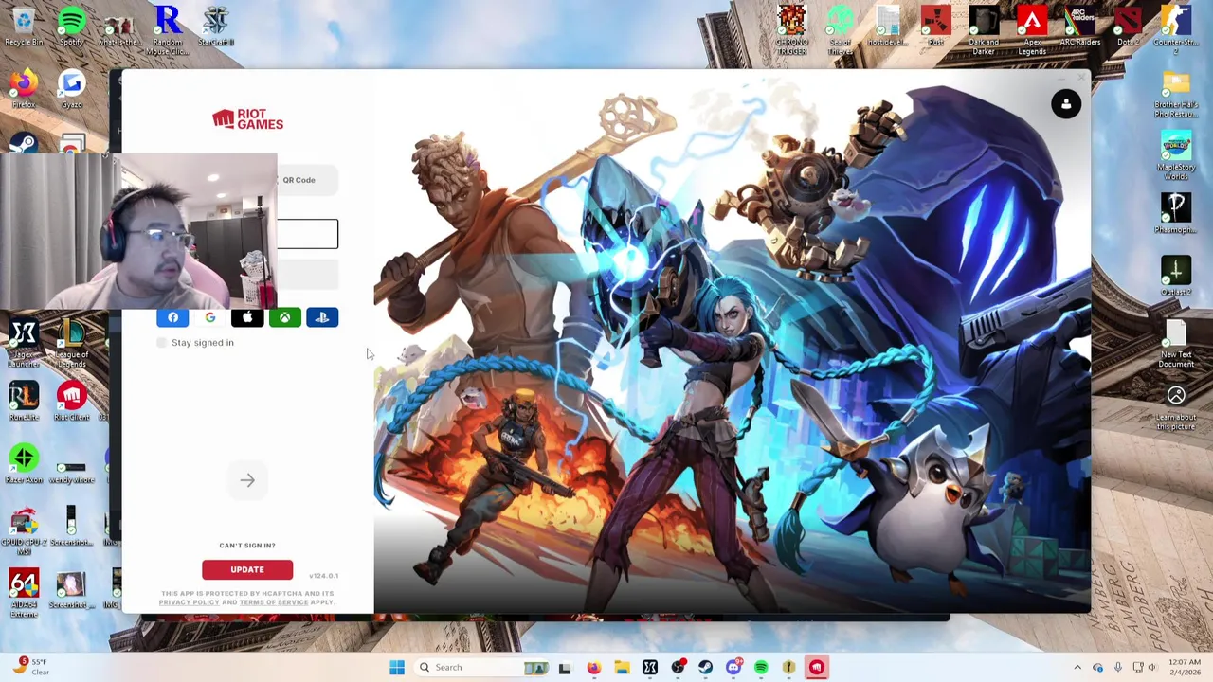This screenshot has width=1213, height=682.
Task: Sign in with the Facebook icon
Action: pos(172,317)
